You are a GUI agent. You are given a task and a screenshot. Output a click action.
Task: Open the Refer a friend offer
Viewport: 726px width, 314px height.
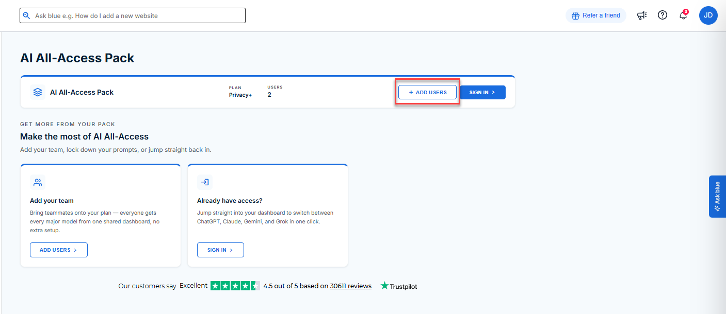tap(596, 15)
